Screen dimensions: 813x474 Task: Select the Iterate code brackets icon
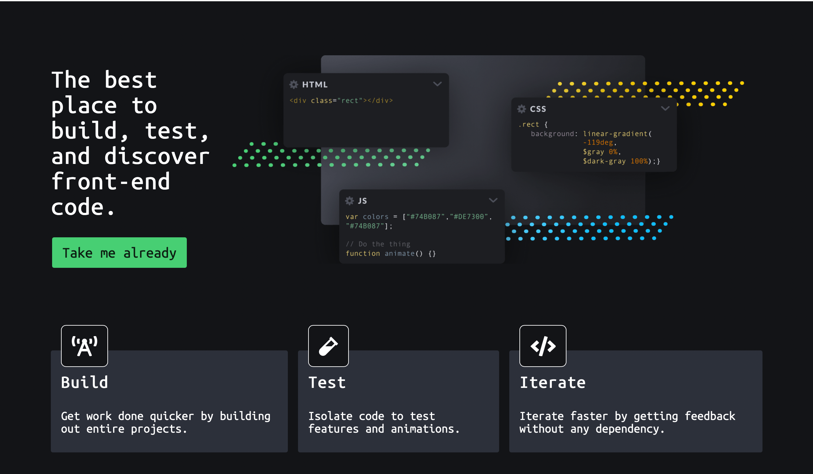point(543,346)
